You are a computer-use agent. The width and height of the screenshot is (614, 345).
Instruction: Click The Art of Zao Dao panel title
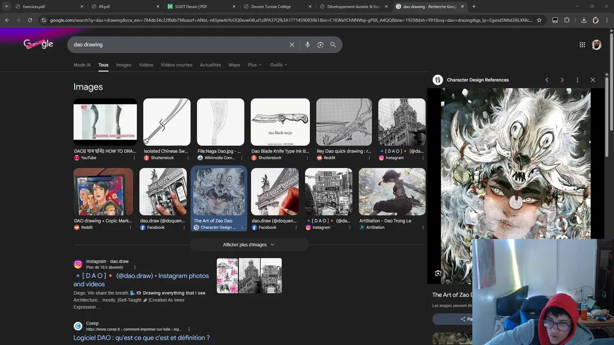[452, 295]
